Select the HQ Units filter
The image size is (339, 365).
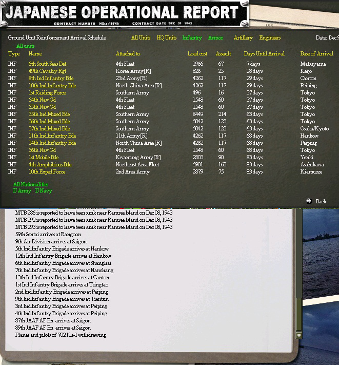coord(167,37)
